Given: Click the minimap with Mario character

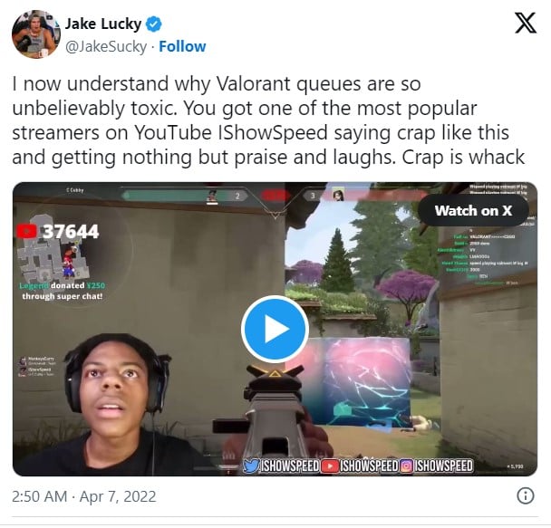Looking at the screenshot, I should 53,258.
